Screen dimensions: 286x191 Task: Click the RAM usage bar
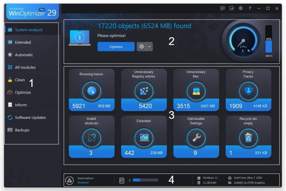tap(269, 39)
